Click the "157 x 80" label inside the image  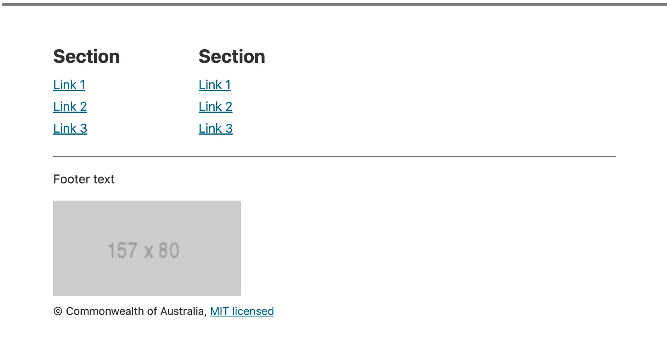(143, 251)
